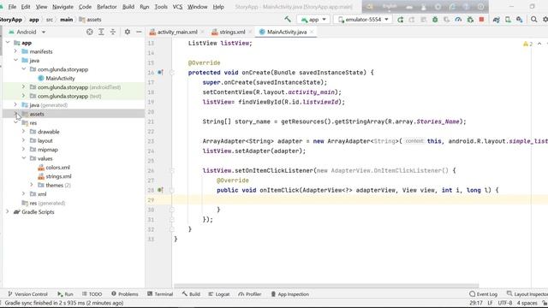Hide the project panel with minus icon
Screen dimensions: 548x308
(139, 32)
